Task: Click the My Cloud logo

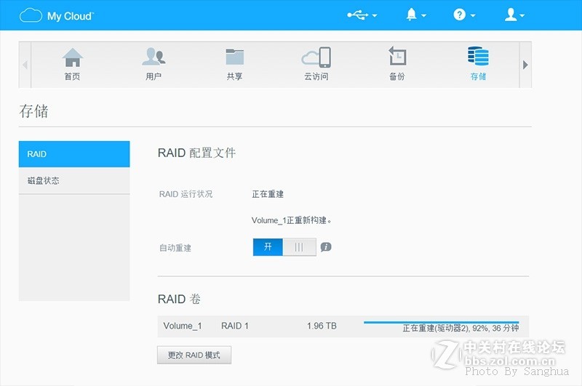Action: (x=57, y=16)
